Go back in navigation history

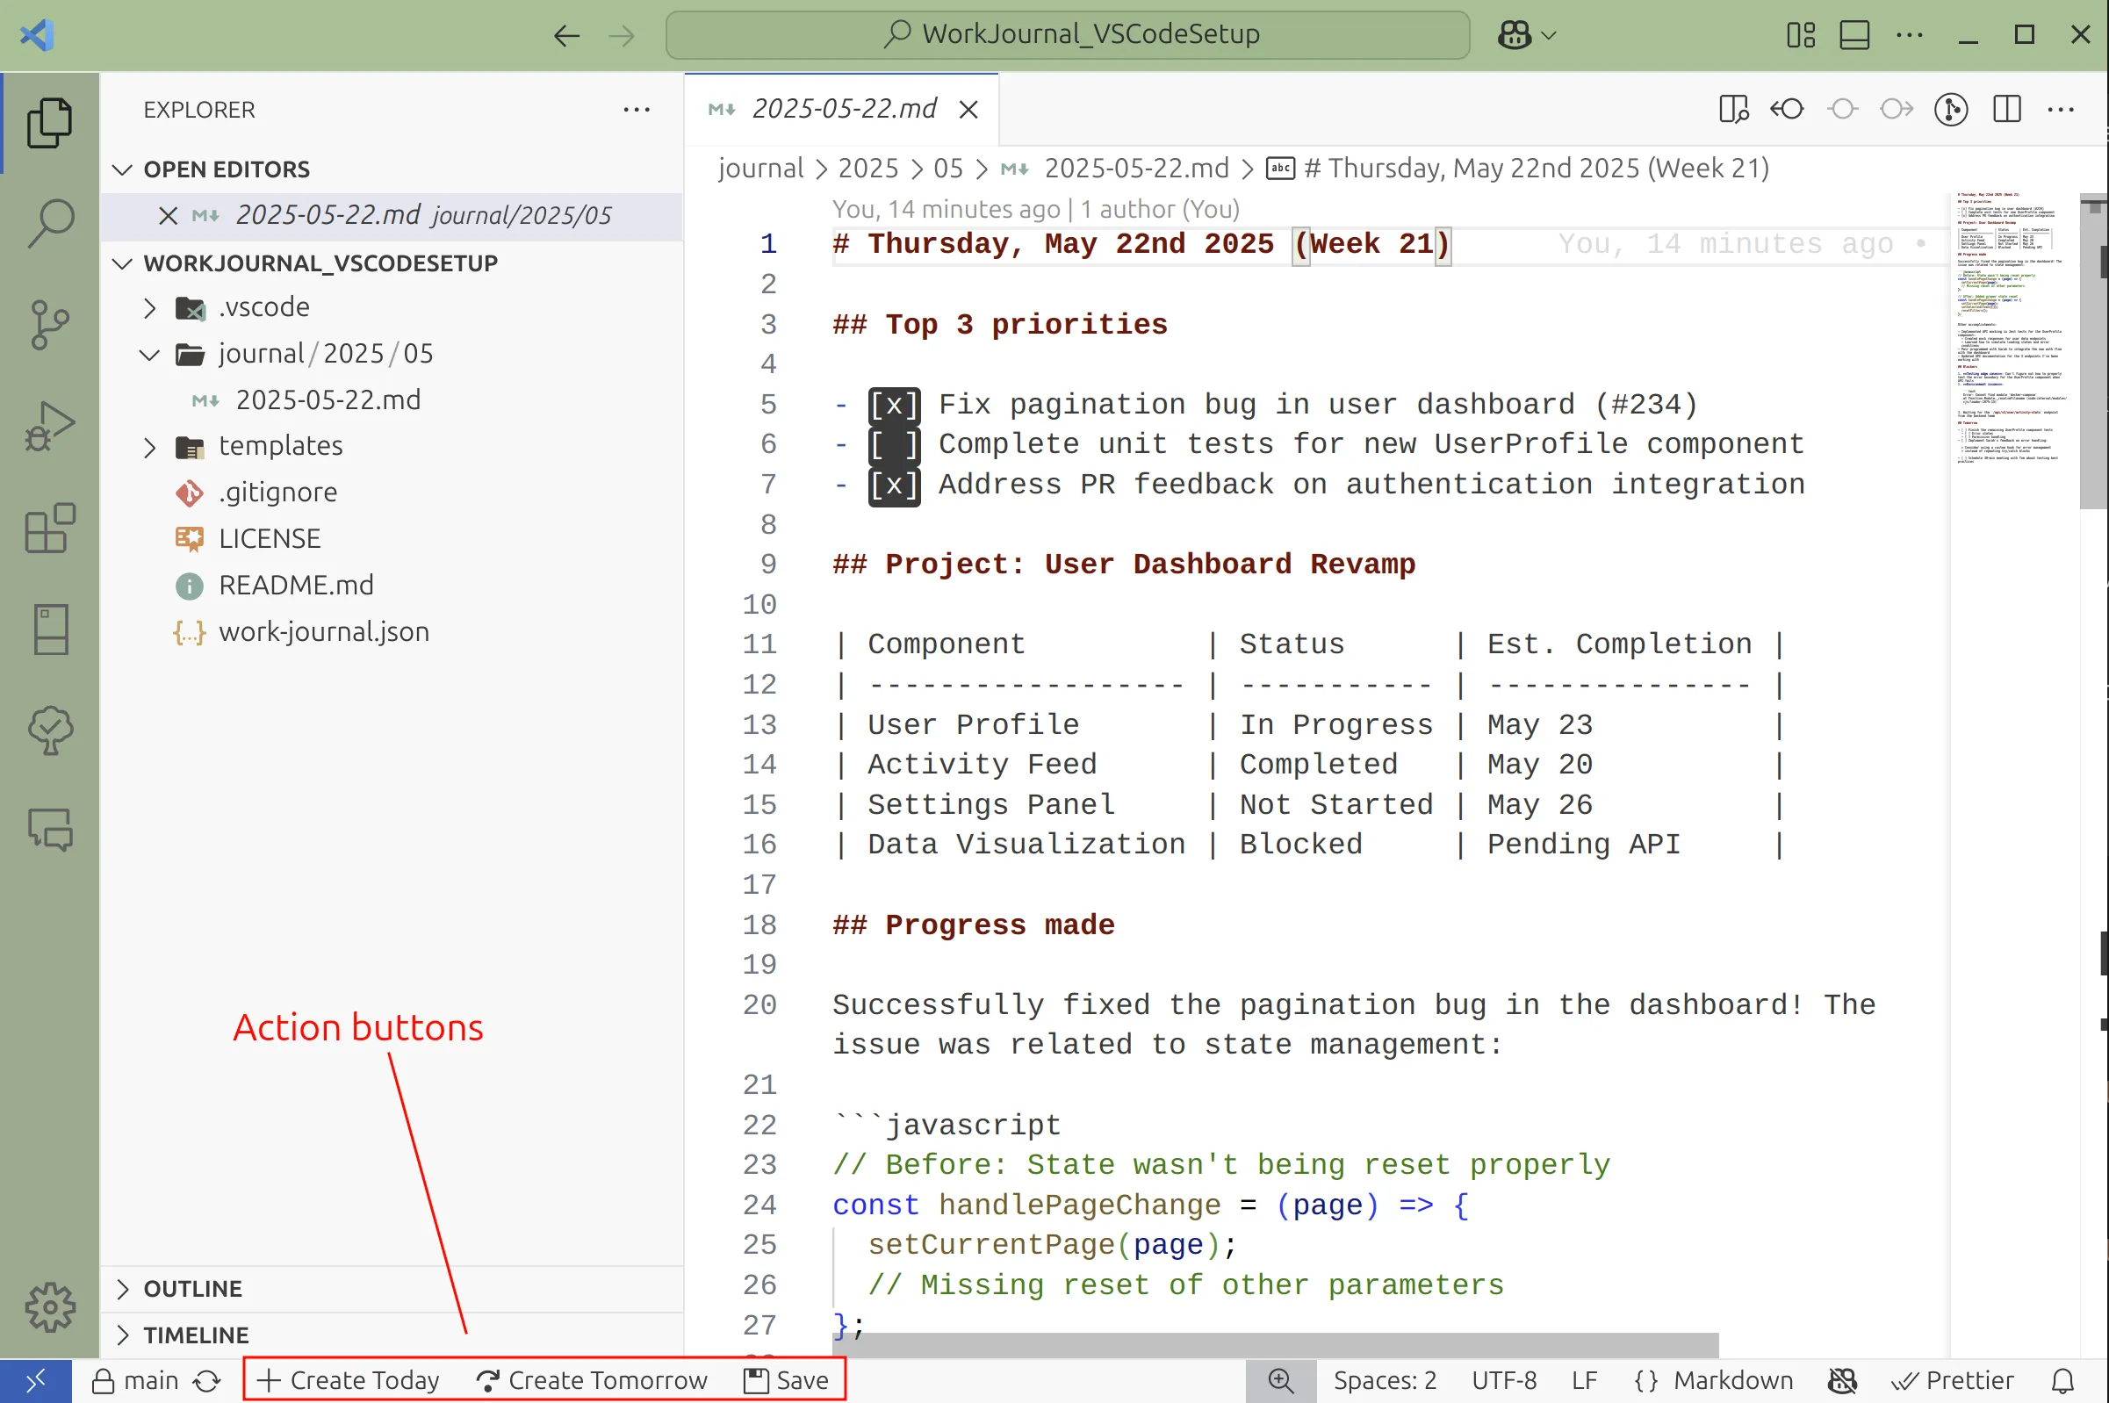tap(566, 35)
